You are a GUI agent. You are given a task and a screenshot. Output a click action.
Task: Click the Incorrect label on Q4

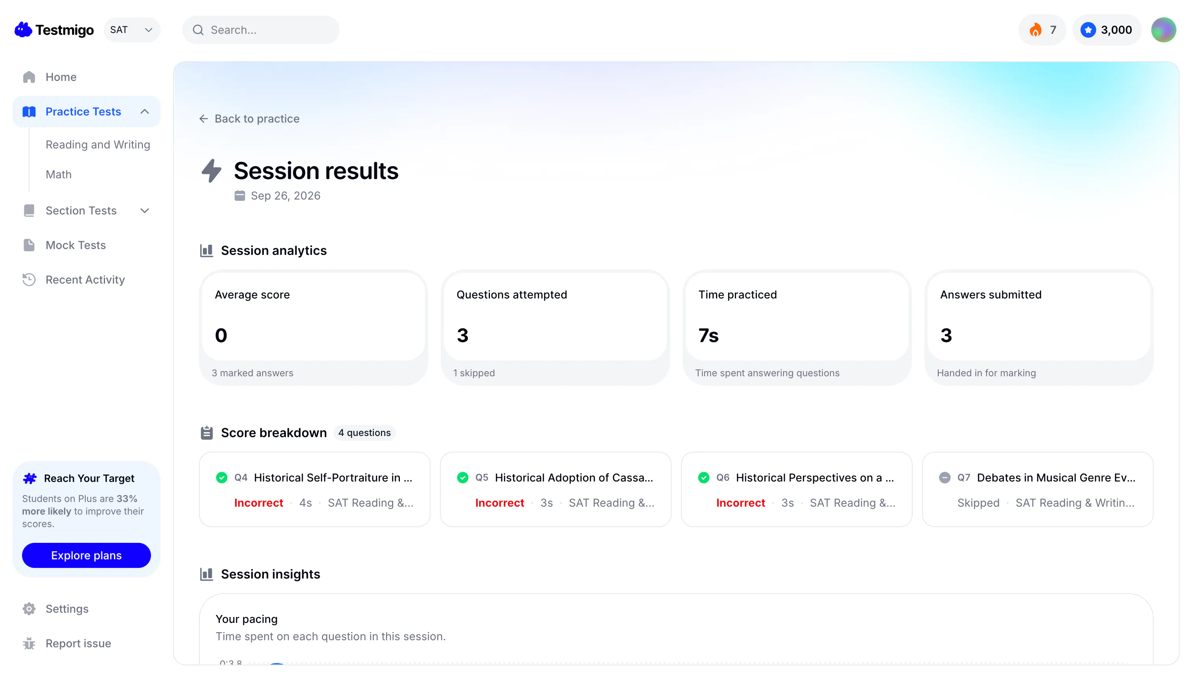[x=259, y=503]
